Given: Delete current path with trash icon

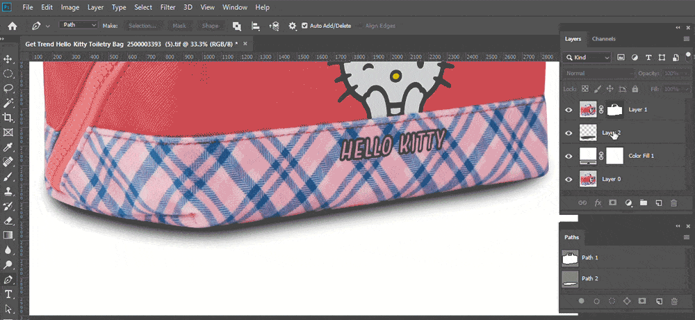Looking at the screenshot, I should click(x=673, y=301).
